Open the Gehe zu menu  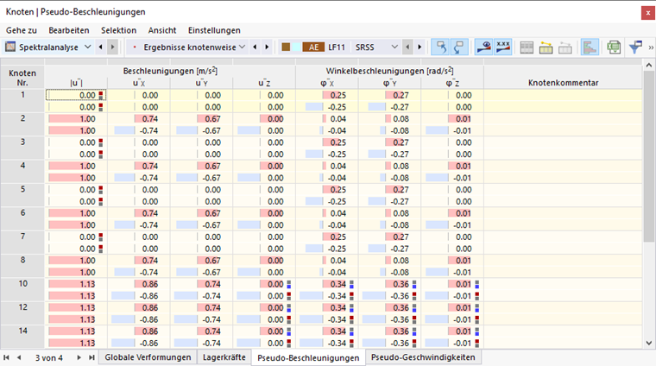[x=22, y=30]
